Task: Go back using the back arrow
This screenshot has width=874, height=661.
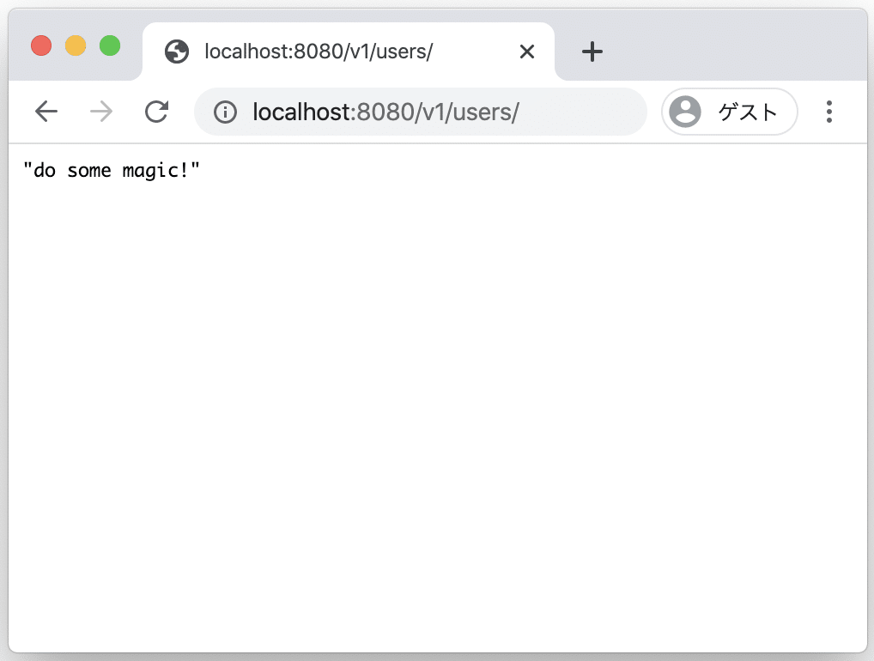Action: [x=46, y=112]
